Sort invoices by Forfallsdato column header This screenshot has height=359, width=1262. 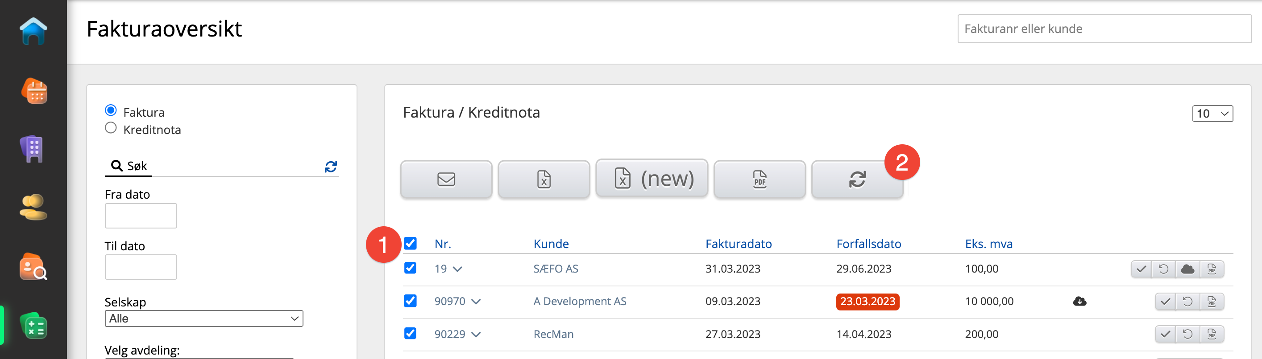[868, 244]
